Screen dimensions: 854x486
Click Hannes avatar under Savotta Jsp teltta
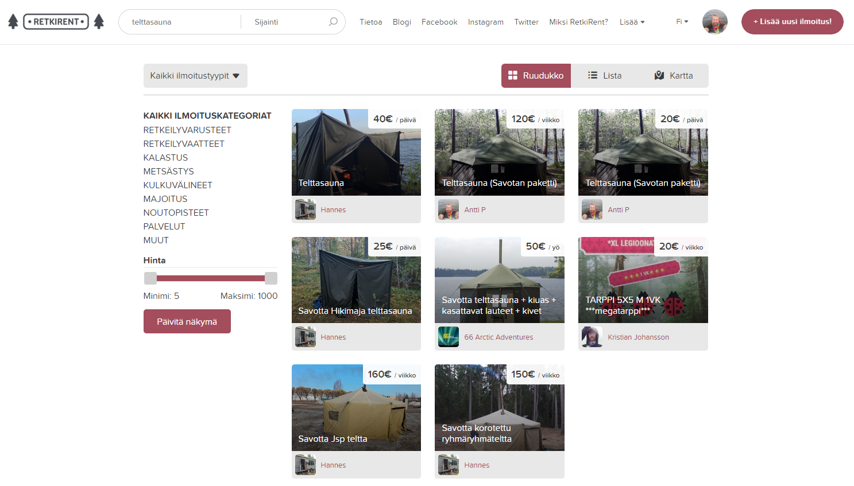click(306, 465)
